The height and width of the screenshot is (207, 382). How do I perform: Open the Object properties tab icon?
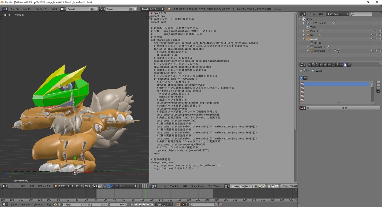(x=325, y=65)
